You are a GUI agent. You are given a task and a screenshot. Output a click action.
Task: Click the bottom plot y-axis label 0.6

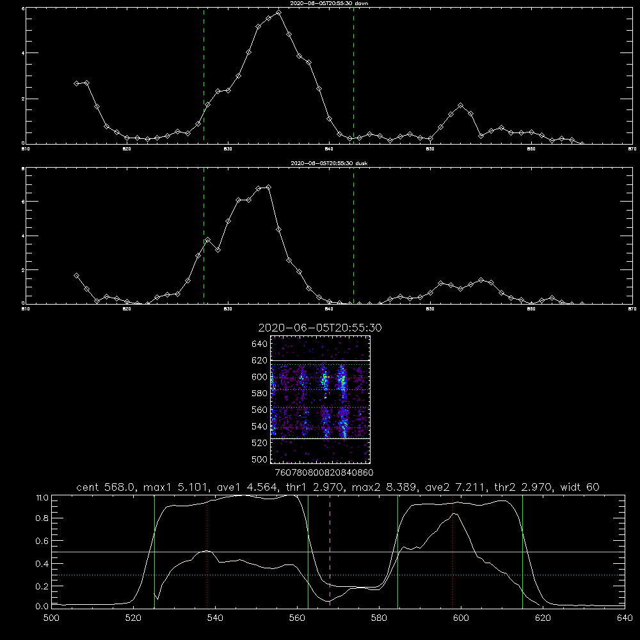click(x=42, y=541)
